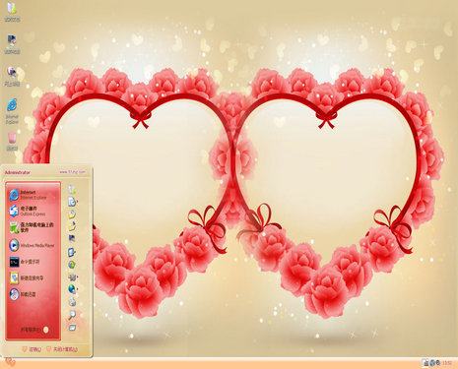This screenshot has width=458, height=369.
Task: Open the Search magnifier in the Start menu
Action: tap(72, 315)
